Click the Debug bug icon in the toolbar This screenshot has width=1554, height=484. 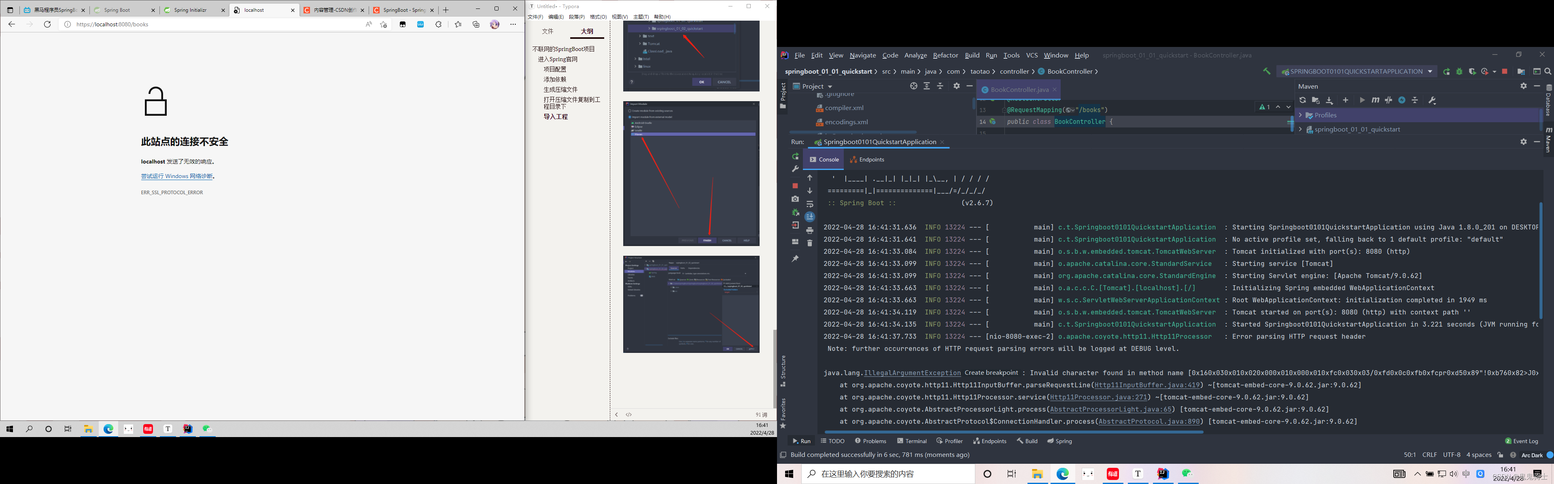pyautogui.click(x=1459, y=71)
